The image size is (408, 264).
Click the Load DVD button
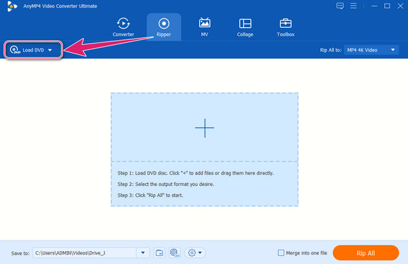[x=33, y=50]
